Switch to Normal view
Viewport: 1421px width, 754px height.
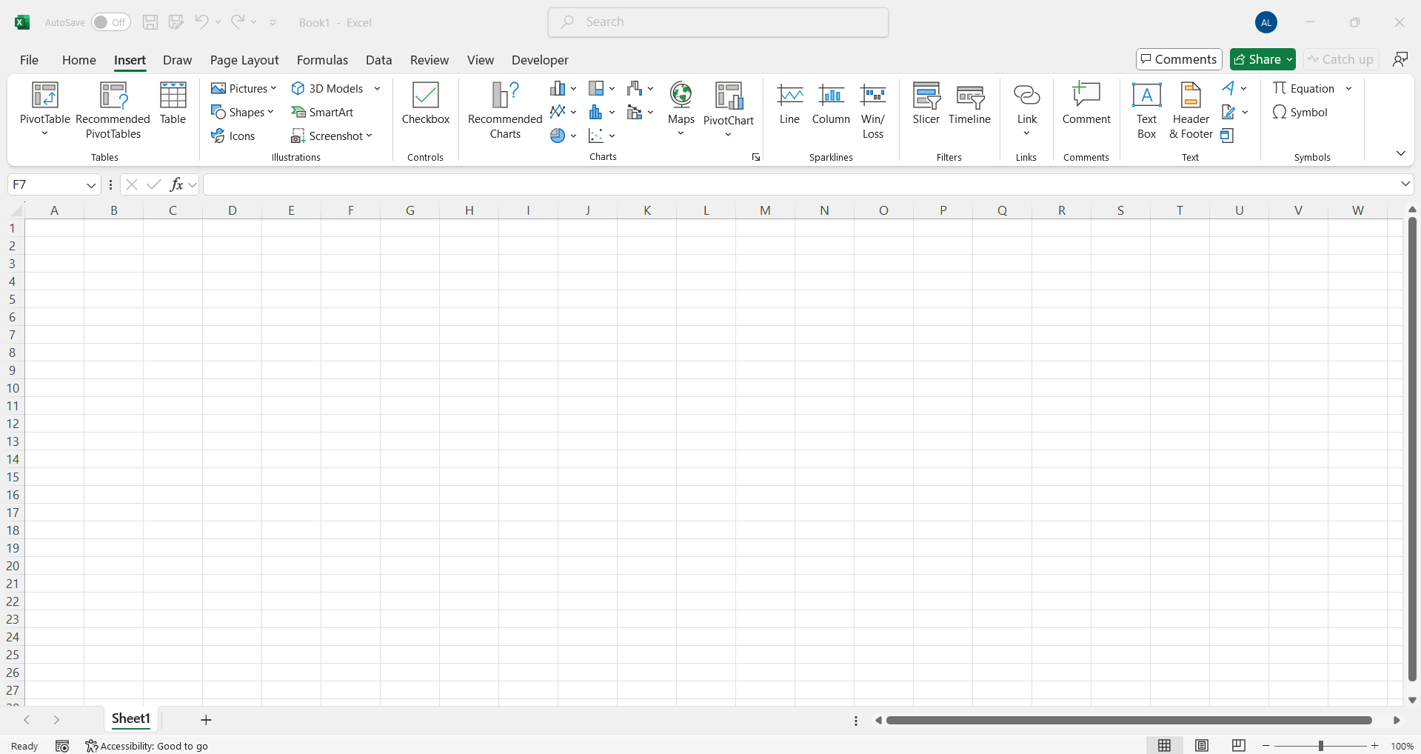(x=1165, y=746)
